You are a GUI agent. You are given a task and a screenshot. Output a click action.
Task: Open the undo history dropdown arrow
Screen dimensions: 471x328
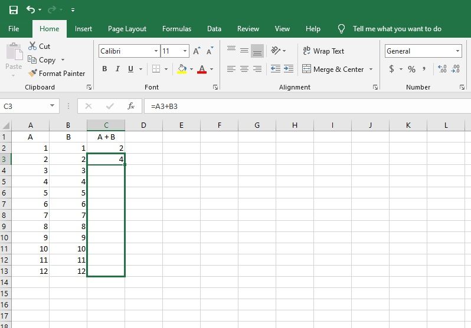[40, 10]
